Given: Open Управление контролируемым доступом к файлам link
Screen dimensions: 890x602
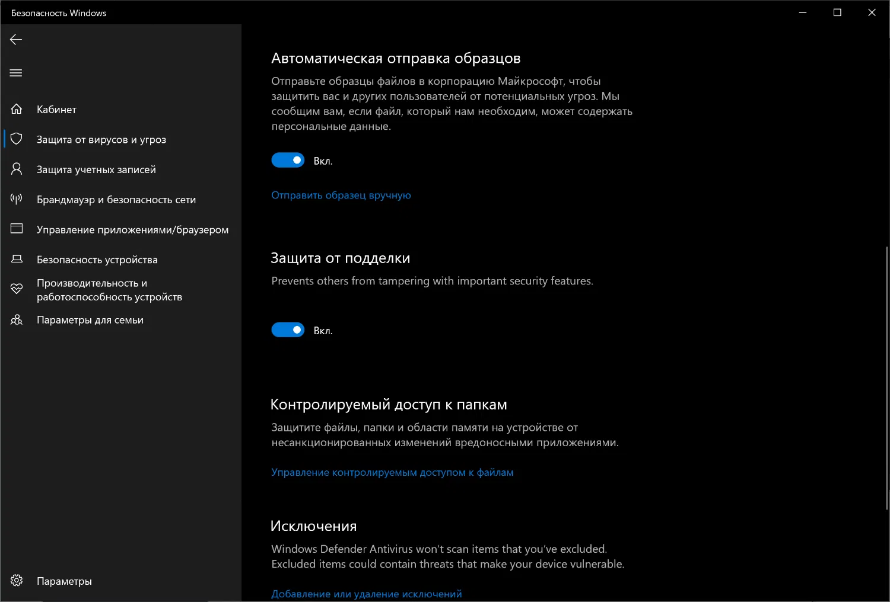Looking at the screenshot, I should pyautogui.click(x=392, y=472).
